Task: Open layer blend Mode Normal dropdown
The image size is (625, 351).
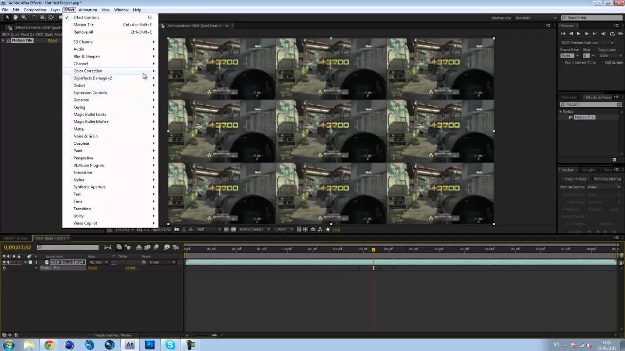Action: tap(98, 262)
